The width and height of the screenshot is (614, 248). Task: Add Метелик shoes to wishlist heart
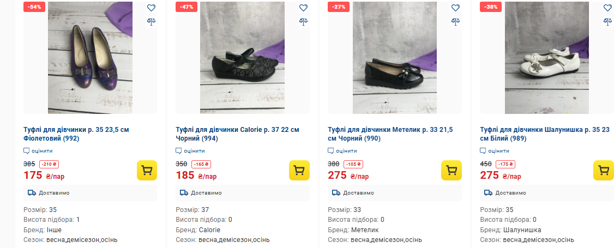point(455,8)
